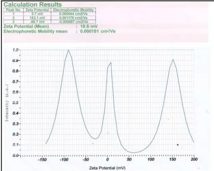Click the "0.8" y-axis tick label

(x=15, y=71)
